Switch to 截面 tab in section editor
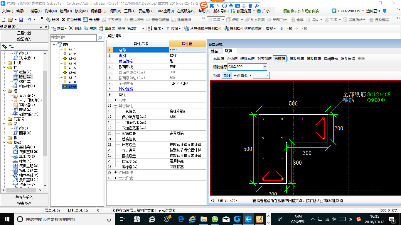The width and height of the screenshot is (401, 225). (214, 51)
